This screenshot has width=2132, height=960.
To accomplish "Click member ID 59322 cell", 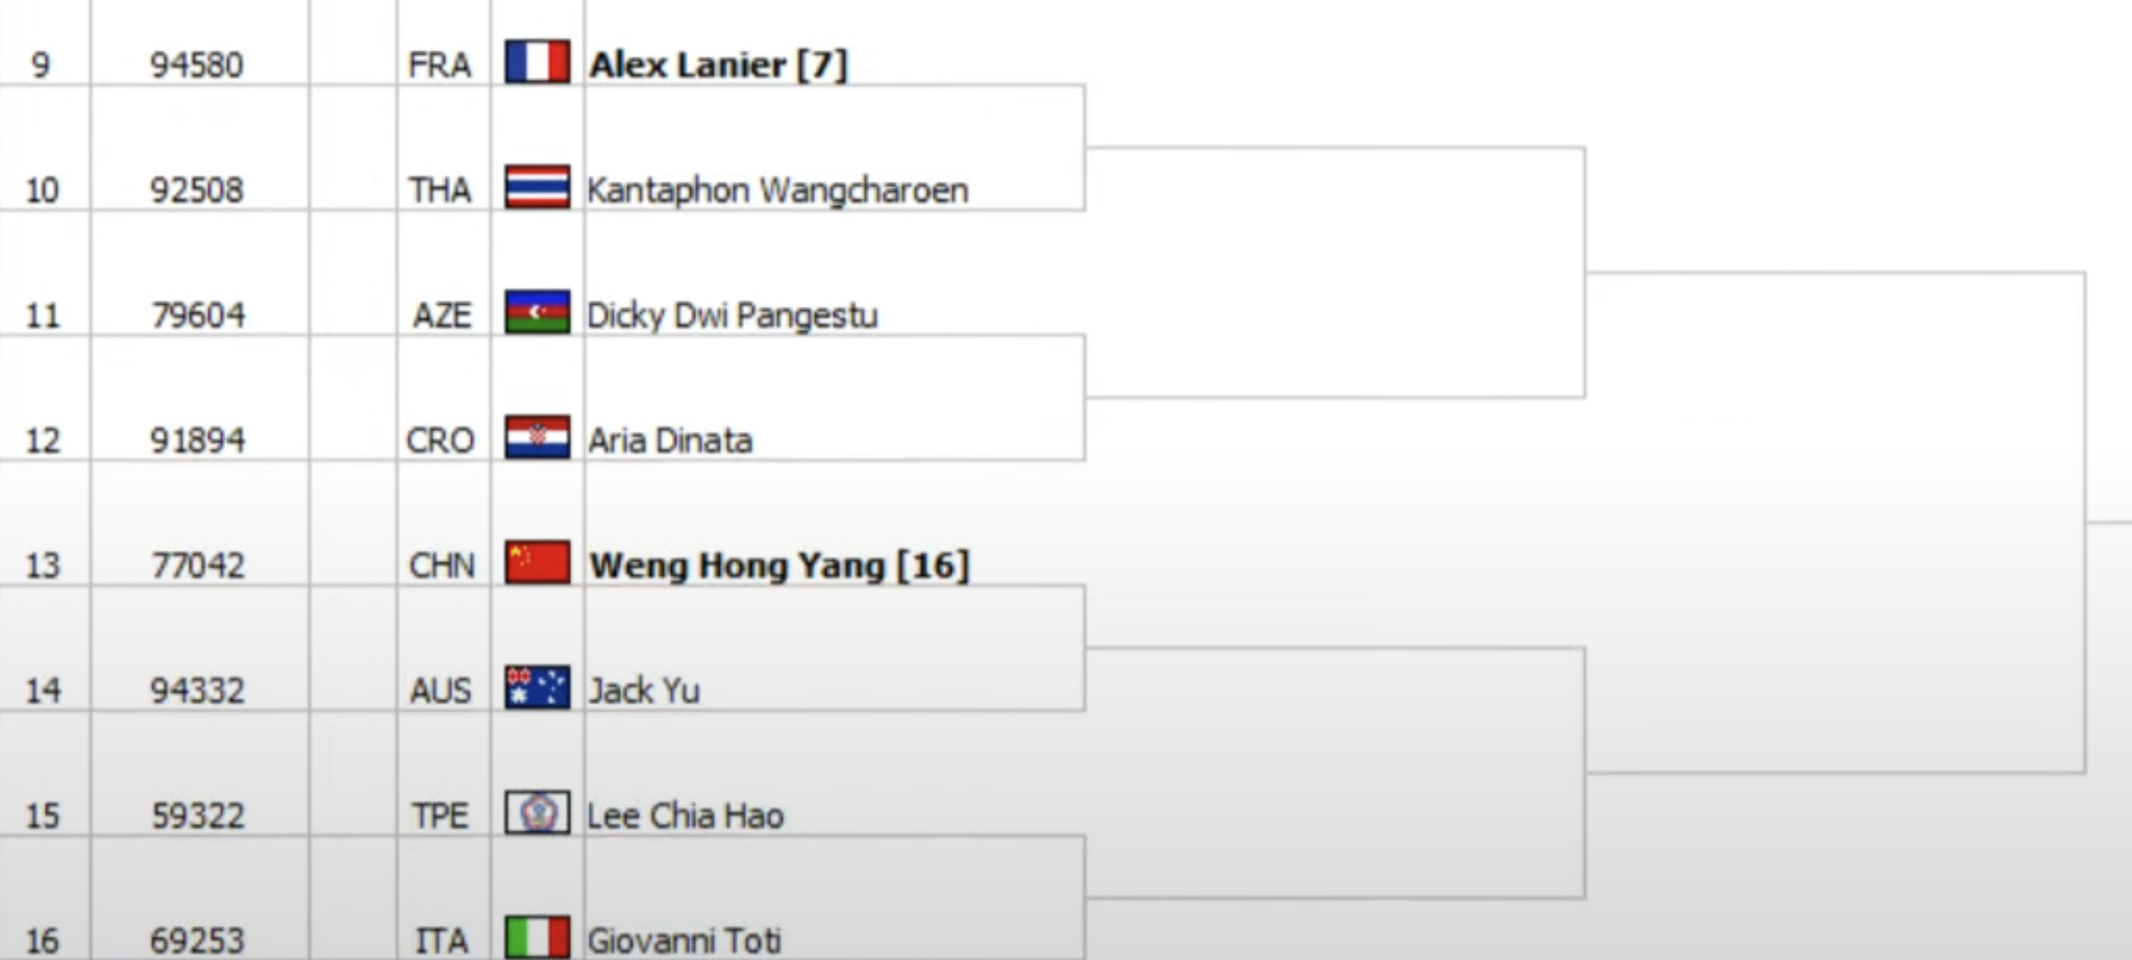I will pos(198,816).
